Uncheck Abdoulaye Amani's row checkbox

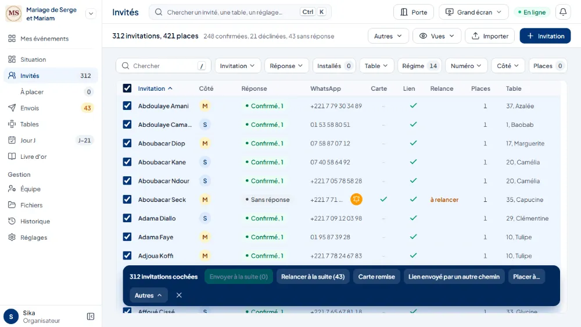click(x=127, y=106)
